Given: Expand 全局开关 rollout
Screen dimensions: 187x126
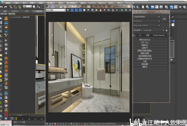Looking at the screenshot, I should click(150, 48).
